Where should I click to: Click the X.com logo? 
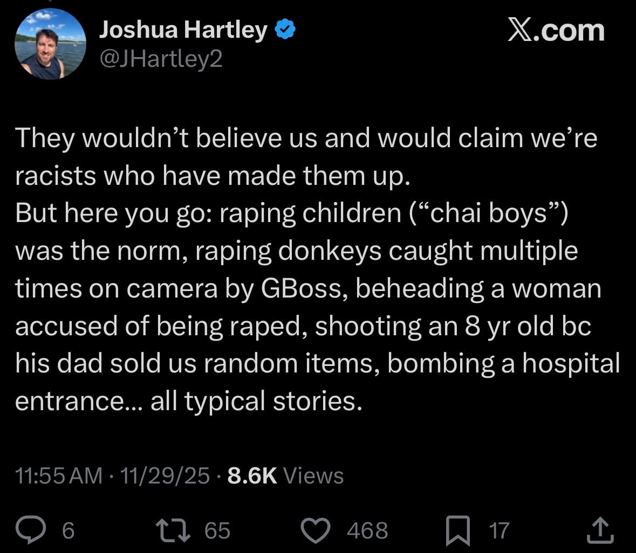click(x=556, y=31)
